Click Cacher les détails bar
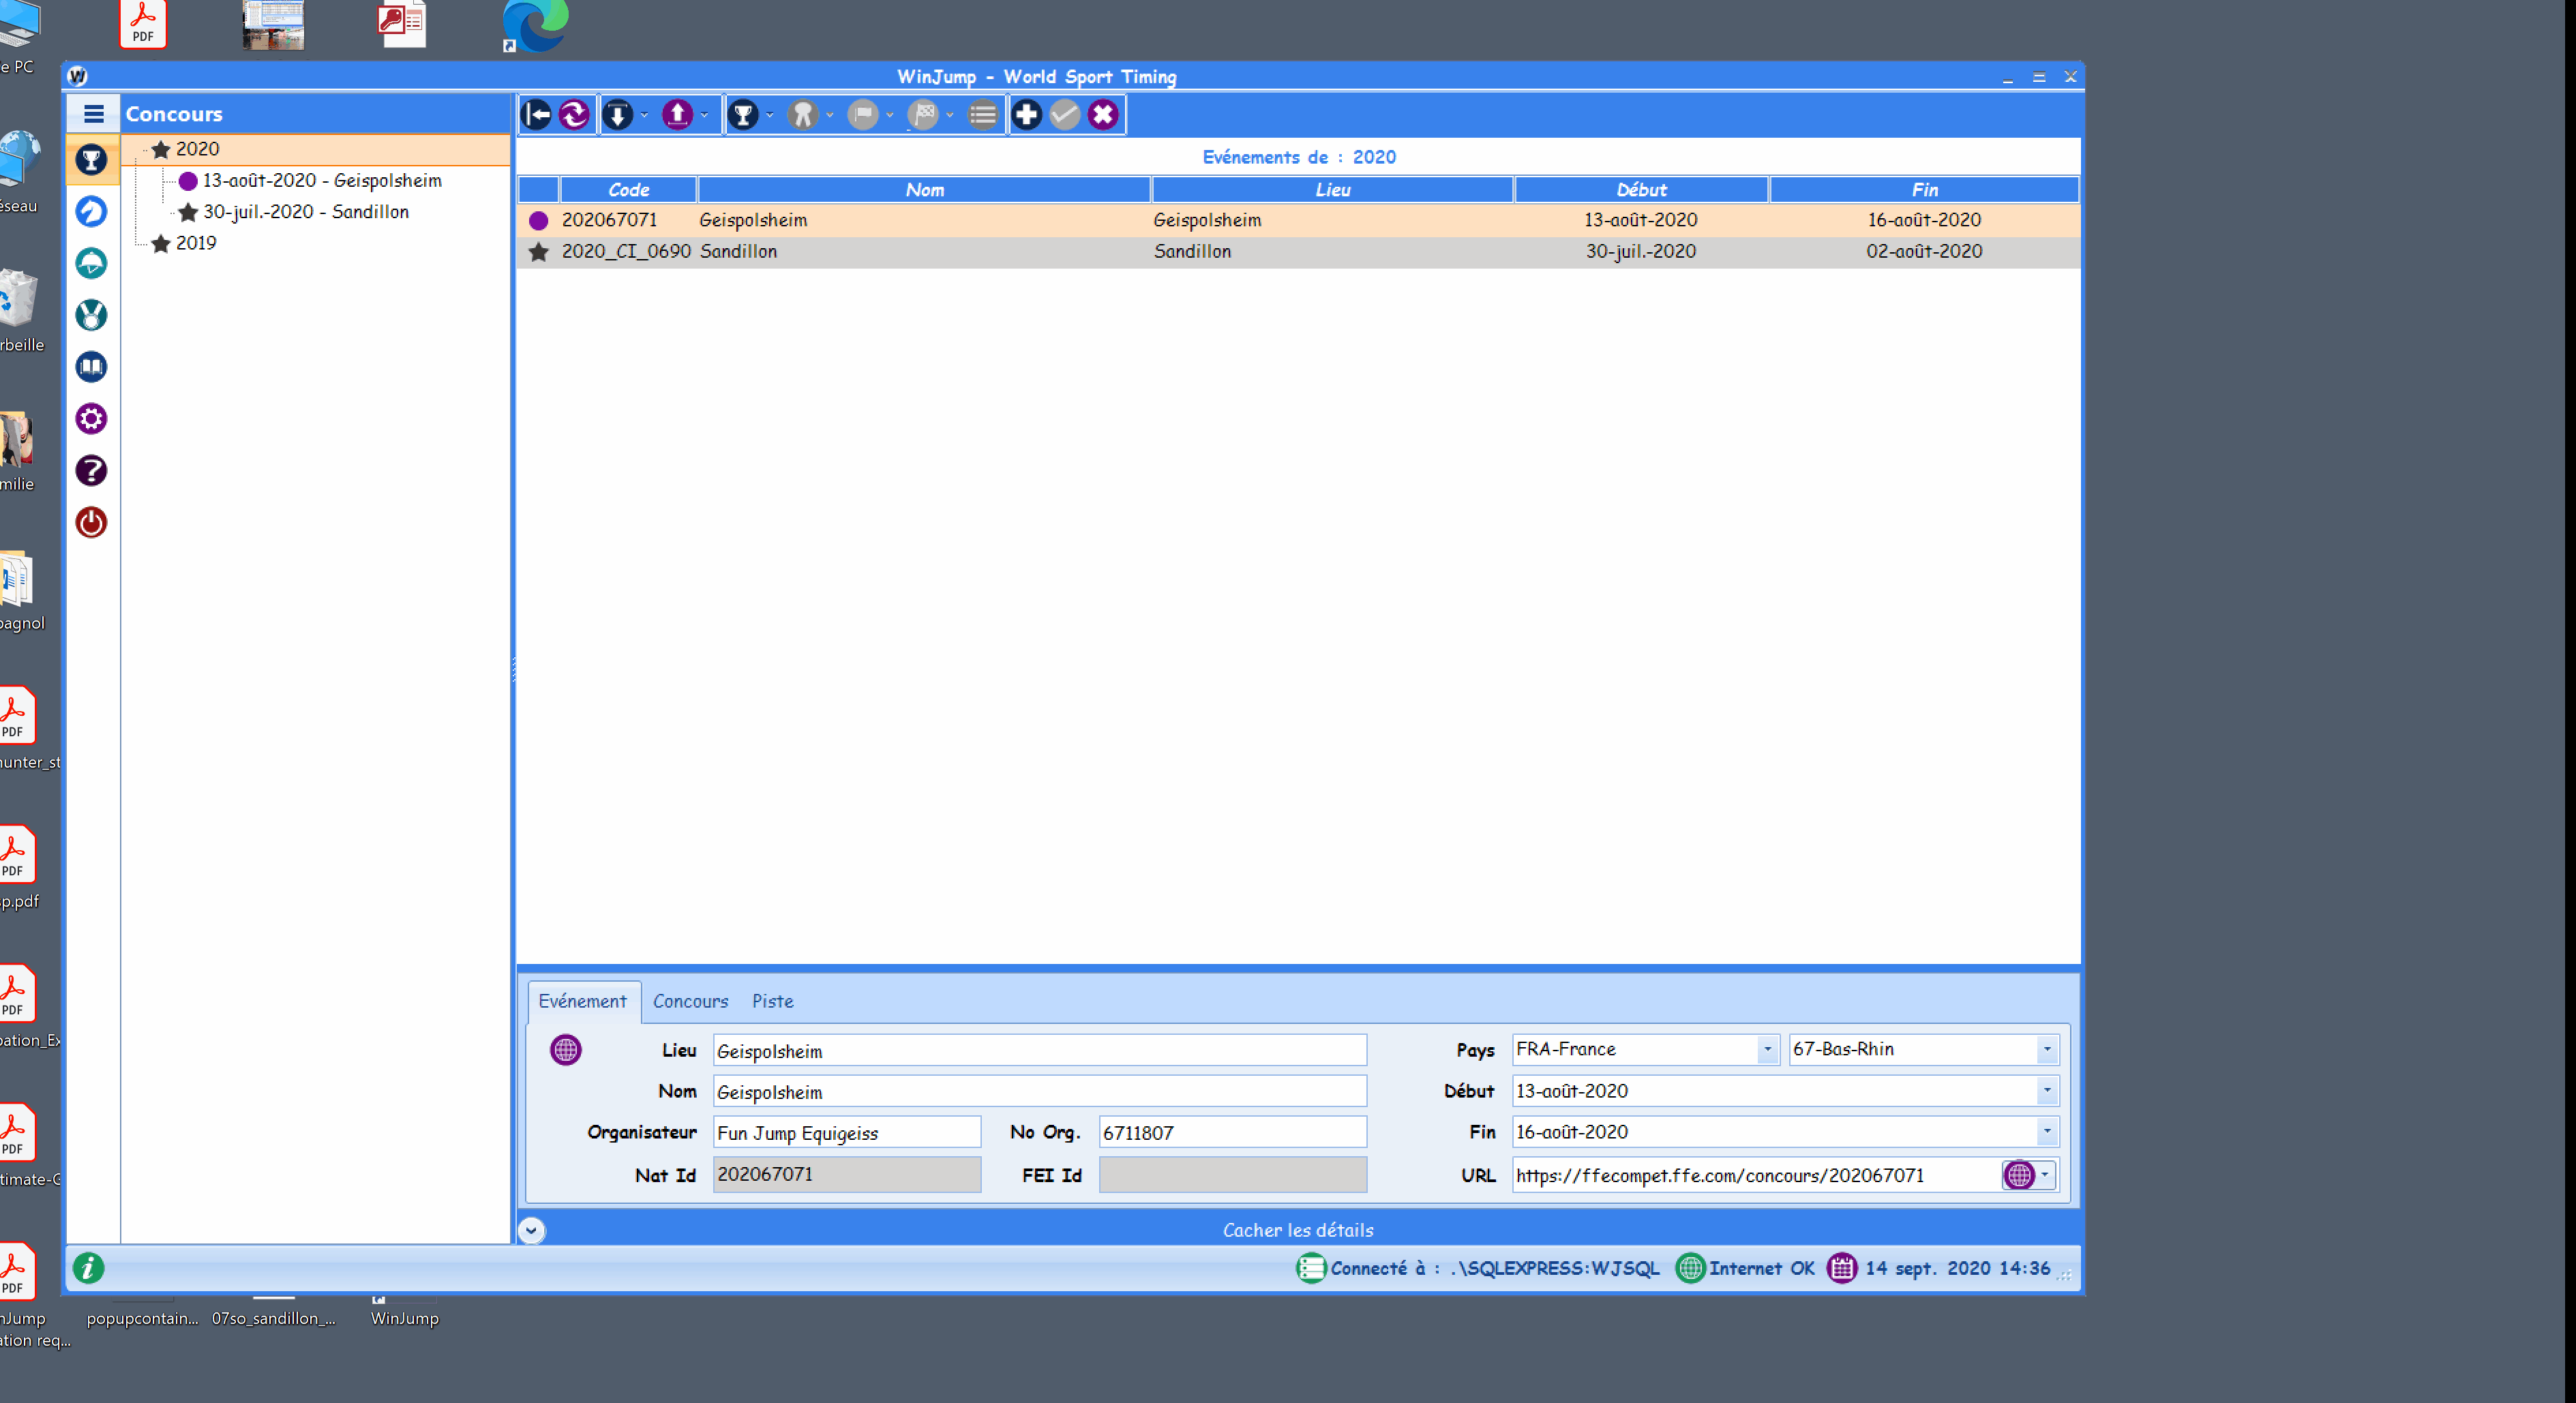This screenshot has width=2576, height=1403. click(1297, 1230)
